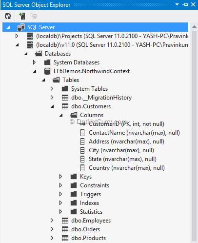The height and width of the screenshot is (243, 198).
Task: Click the Tables folder icon
Action: pyautogui.click(x=56, y=80)
